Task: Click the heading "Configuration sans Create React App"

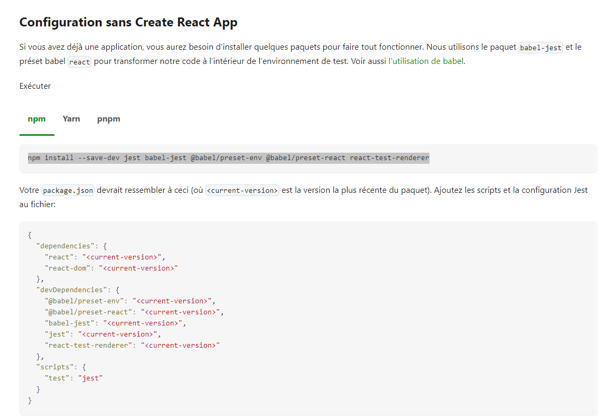Action: point(128,22)
